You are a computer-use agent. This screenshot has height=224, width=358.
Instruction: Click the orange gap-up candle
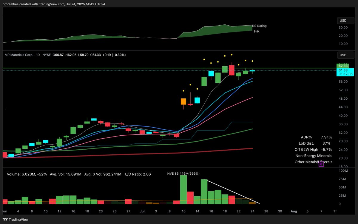183,101
